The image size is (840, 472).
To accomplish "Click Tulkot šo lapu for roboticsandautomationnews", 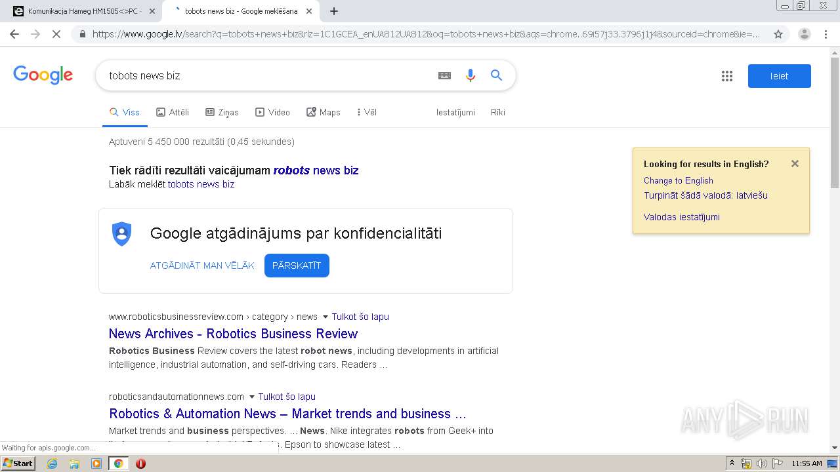I will pos(287,397).
